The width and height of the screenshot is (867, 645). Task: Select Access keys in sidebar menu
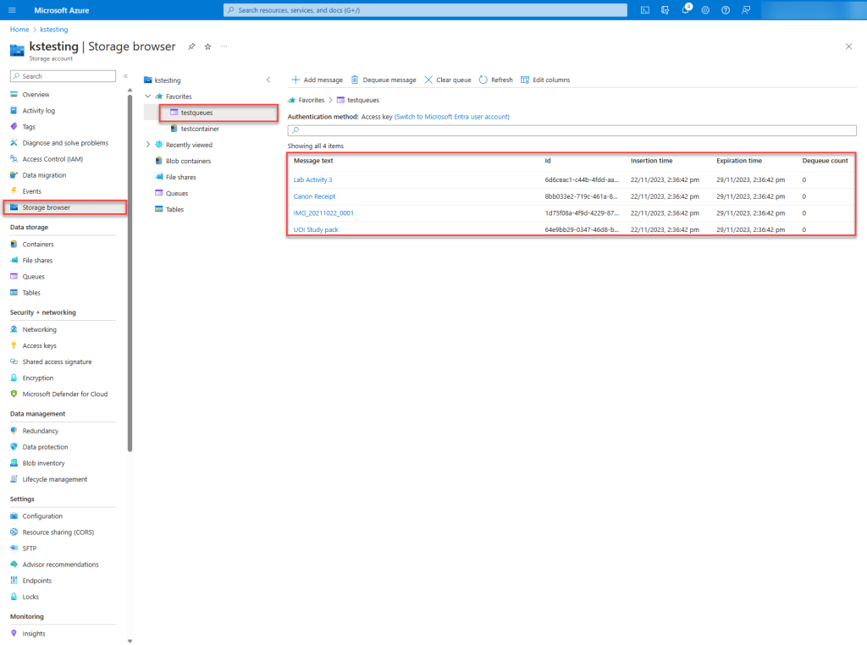coord(39,345)
